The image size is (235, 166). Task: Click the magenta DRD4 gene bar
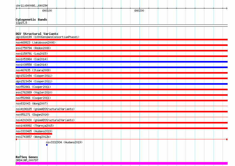click(x=121, y=163)
